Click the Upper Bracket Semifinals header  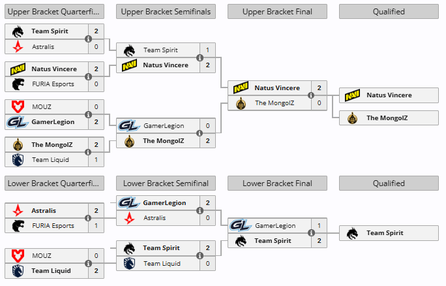coord(166,12)
